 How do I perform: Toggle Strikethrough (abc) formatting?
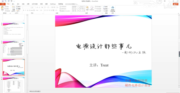(x=32, y=10)
